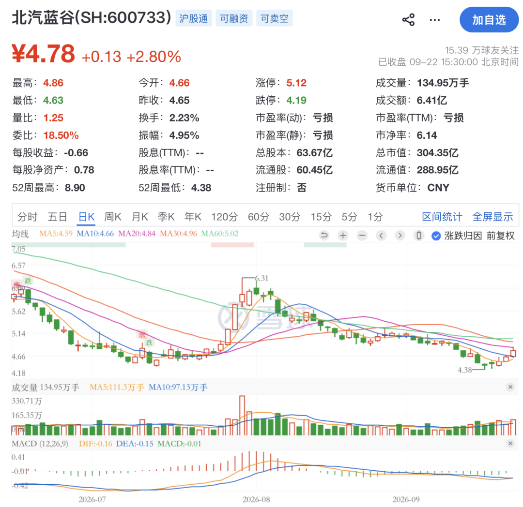Select the 60分 chart period tab

coord(258,217)
